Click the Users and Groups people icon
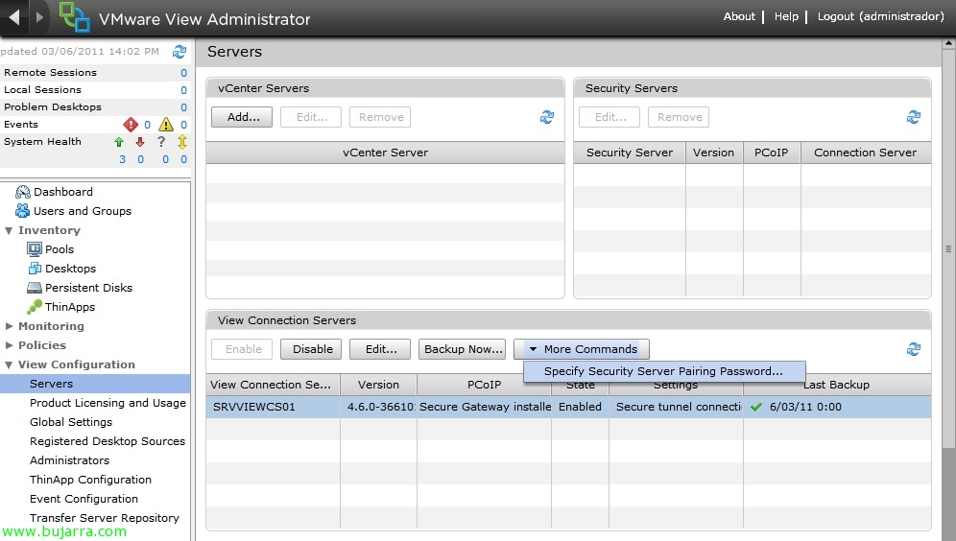Viewport: 956px width, 541px height. point(23,211)
